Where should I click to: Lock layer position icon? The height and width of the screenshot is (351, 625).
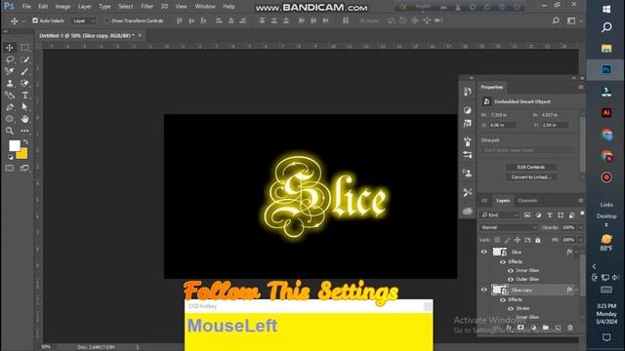pos(518,240)
